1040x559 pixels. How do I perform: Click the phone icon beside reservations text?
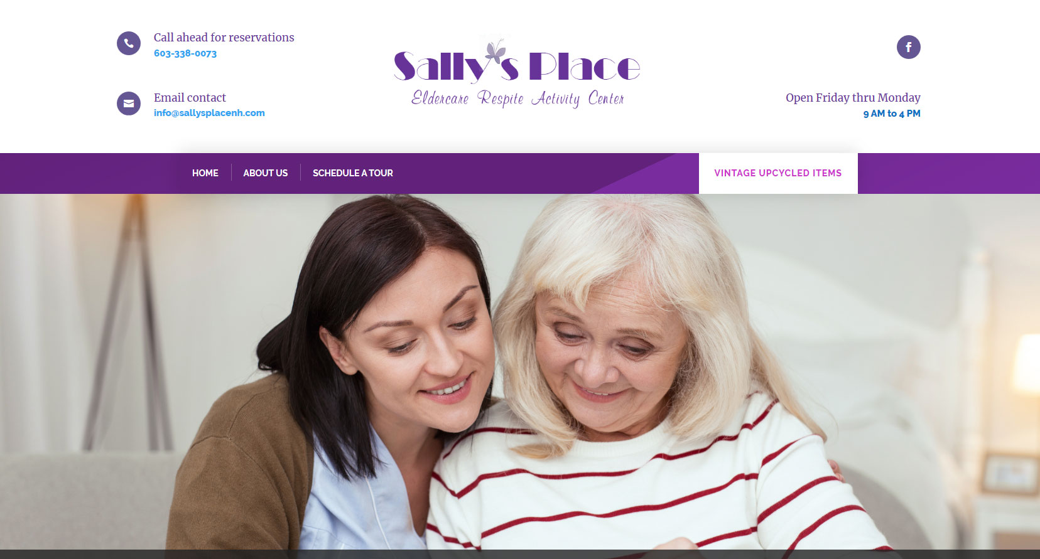pos(129,43)
